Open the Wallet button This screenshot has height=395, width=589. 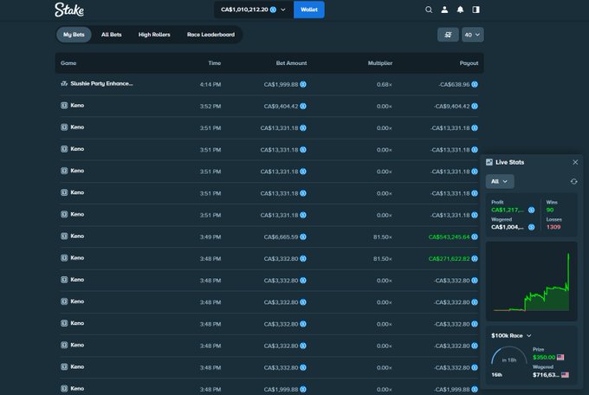tap(308, 10)
